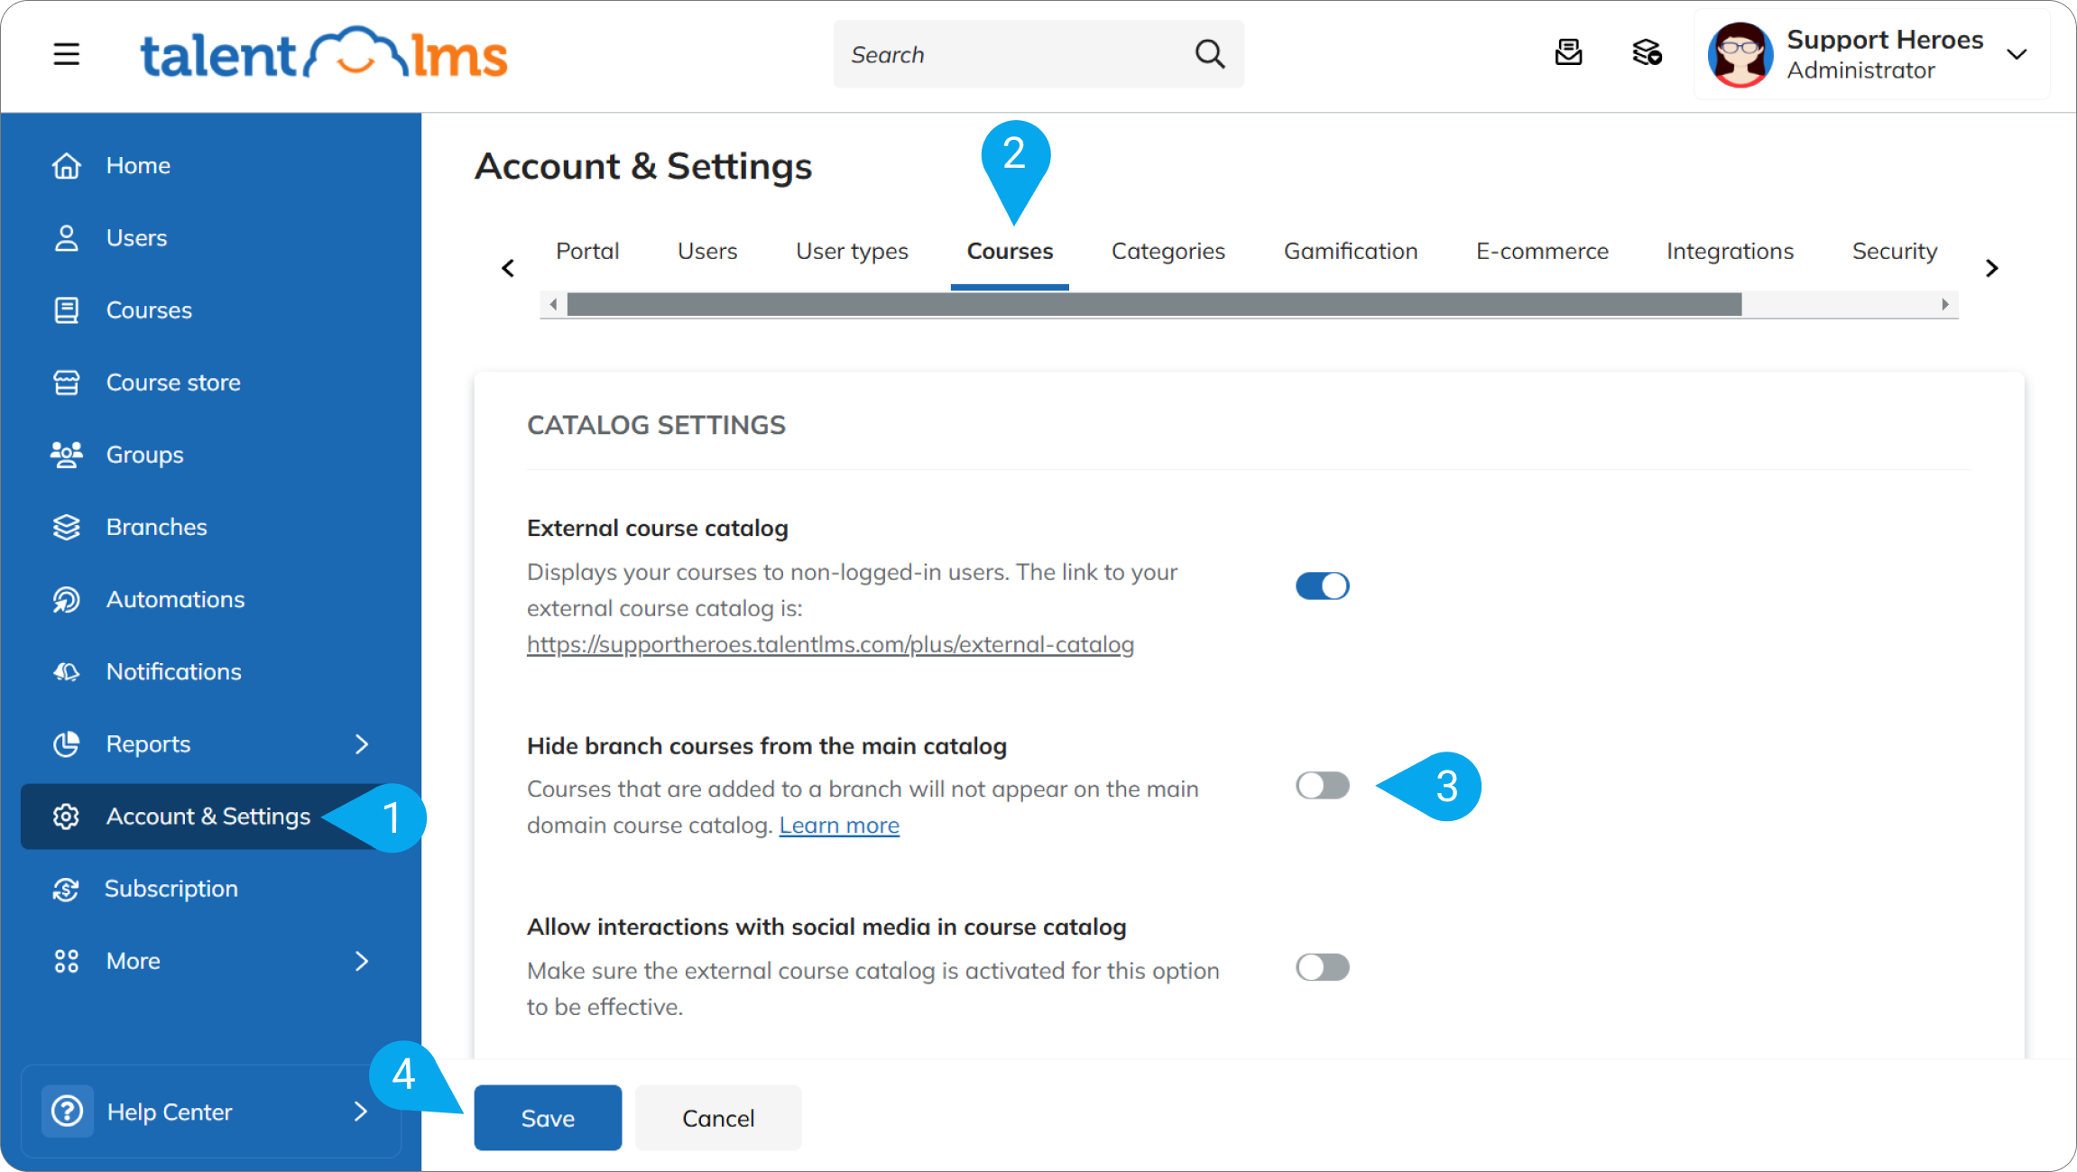Viewport: 2077px width, 1172px height.
Task: Open the E-commerce settings tab
Action: tap(1541, 251)
